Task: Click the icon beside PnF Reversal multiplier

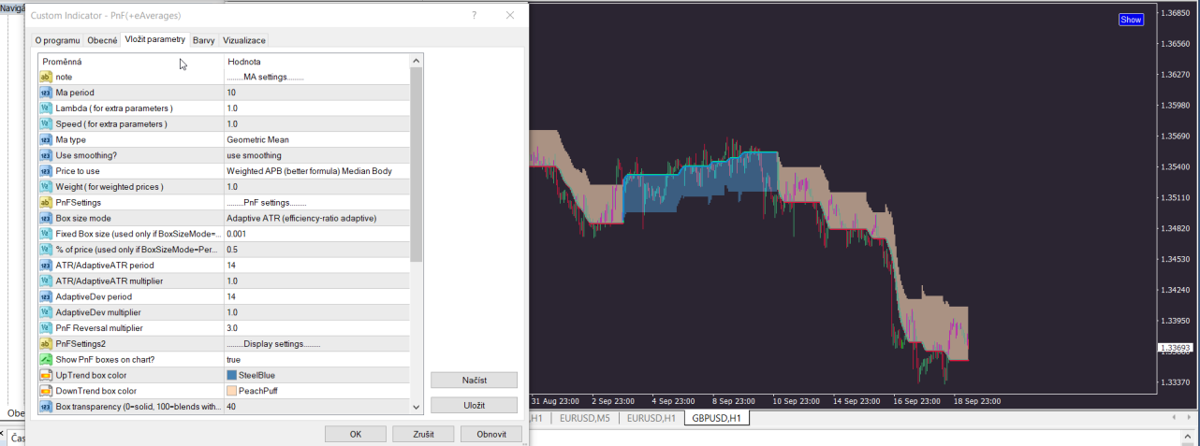Action: click(46, 328)
